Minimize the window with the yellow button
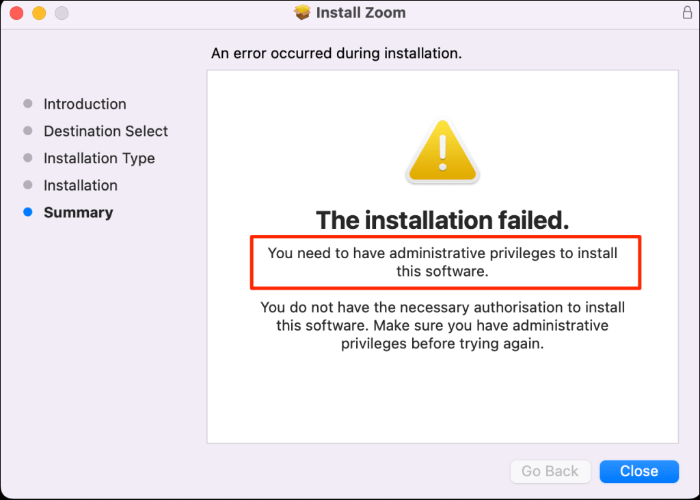700x500 pixels. [39, 13]
